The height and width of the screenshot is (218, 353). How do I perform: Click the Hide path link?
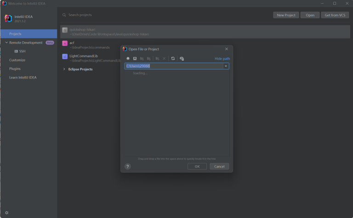(x=222, y=59)
